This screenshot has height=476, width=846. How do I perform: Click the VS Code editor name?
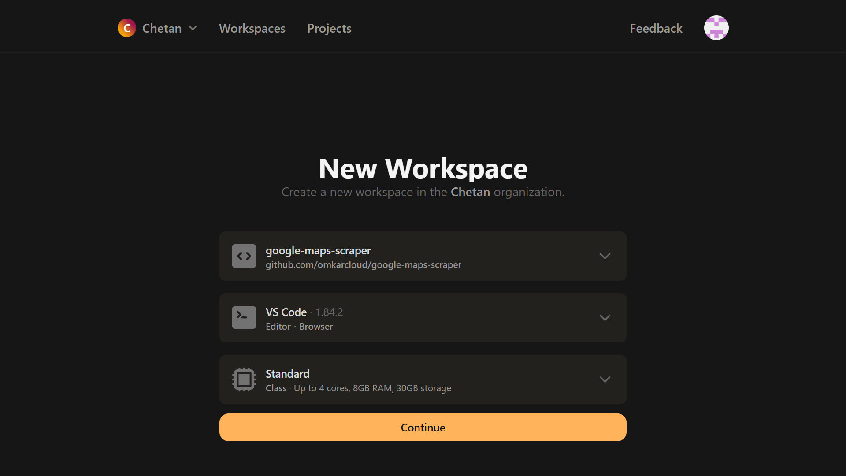click(x=286, y=312)
